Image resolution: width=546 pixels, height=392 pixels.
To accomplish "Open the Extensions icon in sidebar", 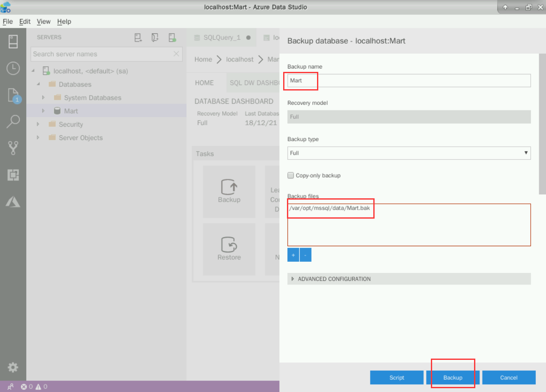I will 13,175.
